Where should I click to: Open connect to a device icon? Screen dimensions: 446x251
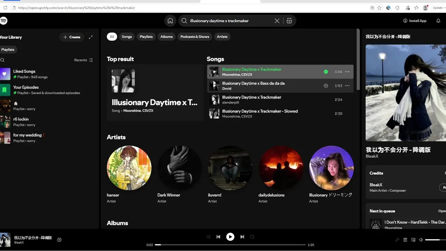(x=413, y=240)
